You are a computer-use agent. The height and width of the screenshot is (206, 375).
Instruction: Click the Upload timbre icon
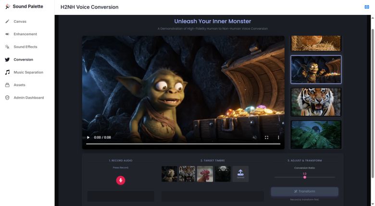click(240, 173)
